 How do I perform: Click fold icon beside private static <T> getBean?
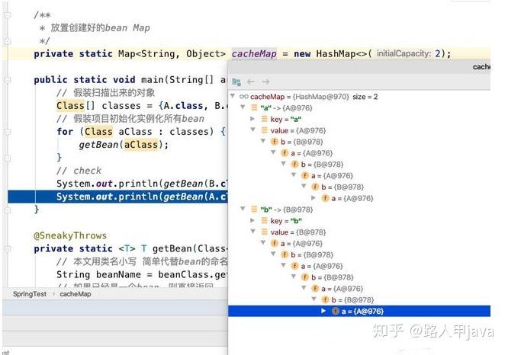[7, 248]
